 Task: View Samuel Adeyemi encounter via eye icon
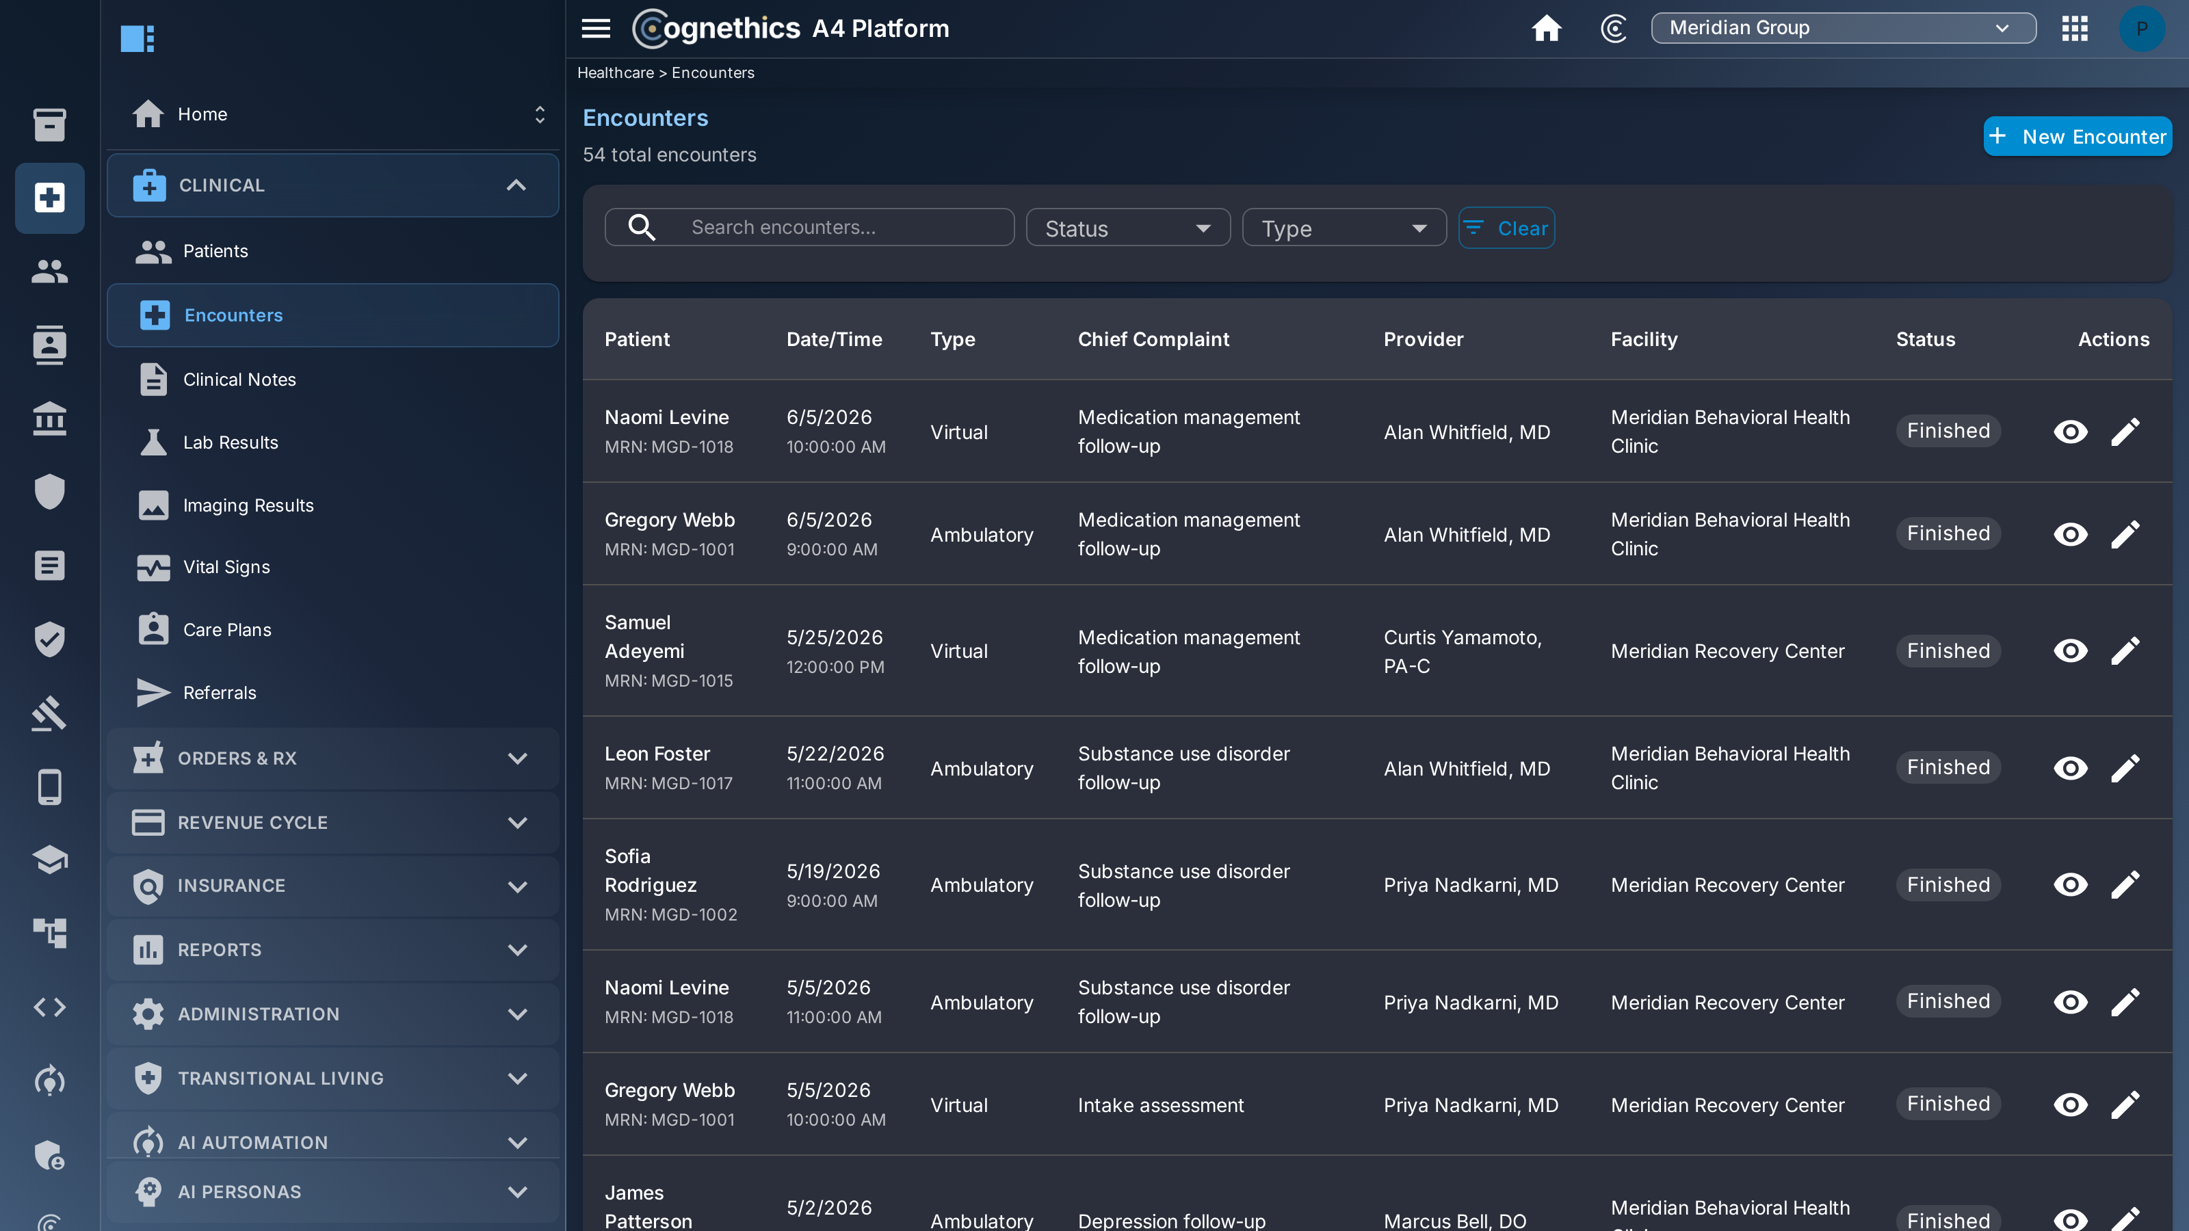click(x=2070, y=651)
